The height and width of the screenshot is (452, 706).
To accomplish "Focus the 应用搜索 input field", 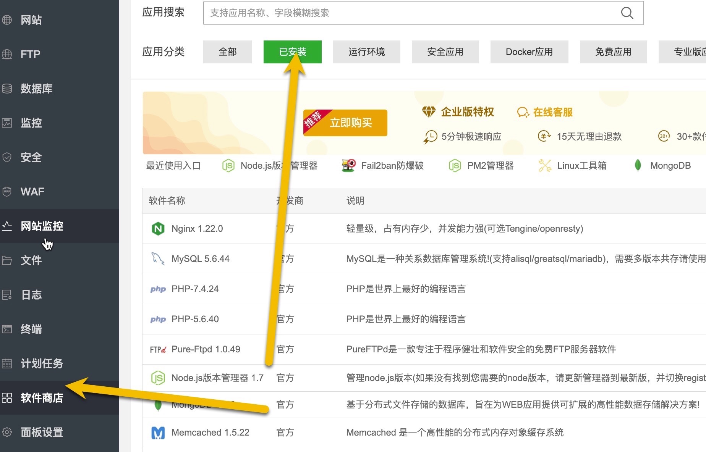I will pyautogui.click(x=423, y=13).
